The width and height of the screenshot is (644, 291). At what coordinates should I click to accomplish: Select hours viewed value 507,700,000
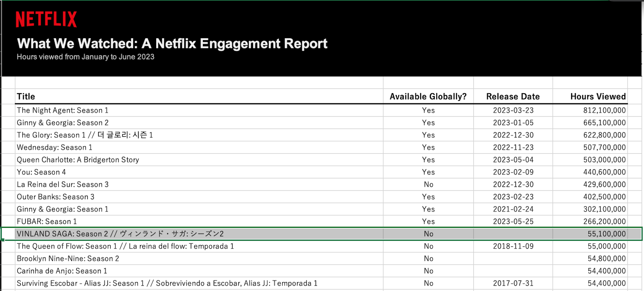coord(590,148)
